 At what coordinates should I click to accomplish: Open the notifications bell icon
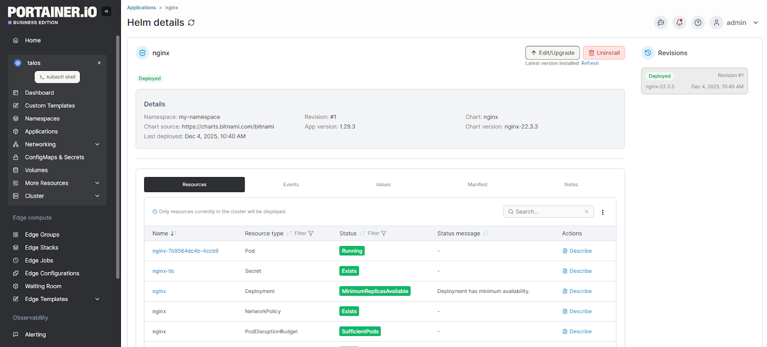click(x=679, y=22)
